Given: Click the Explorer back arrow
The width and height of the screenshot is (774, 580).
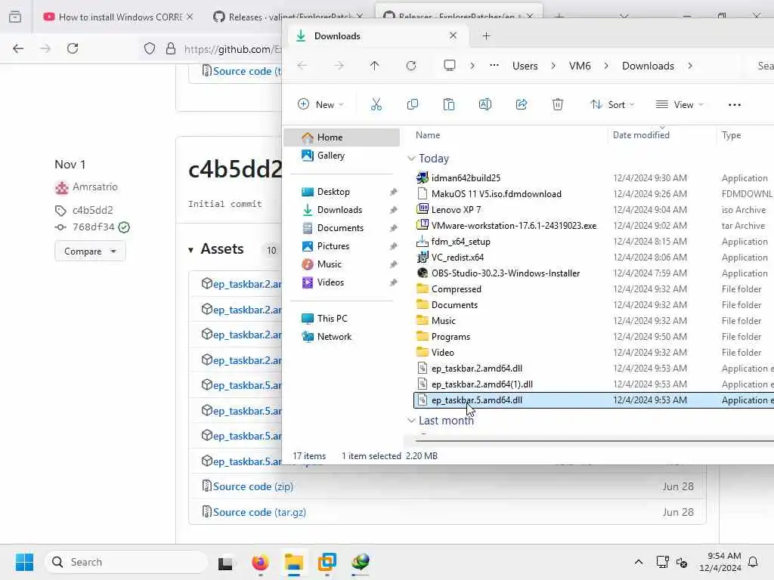Looking at the screenshot, I should pyautogui.click(x=302, y=66).
